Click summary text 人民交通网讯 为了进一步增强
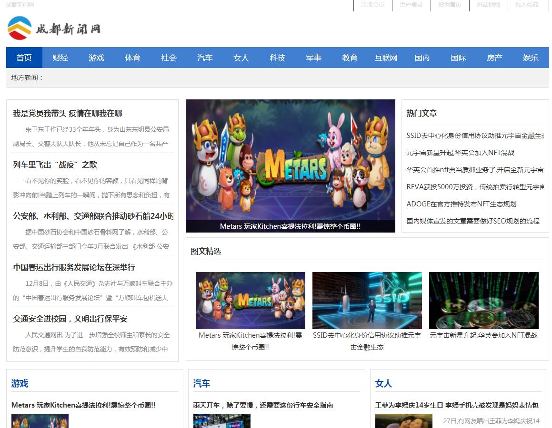Screen dimensions: 552x428 (91, 342)
